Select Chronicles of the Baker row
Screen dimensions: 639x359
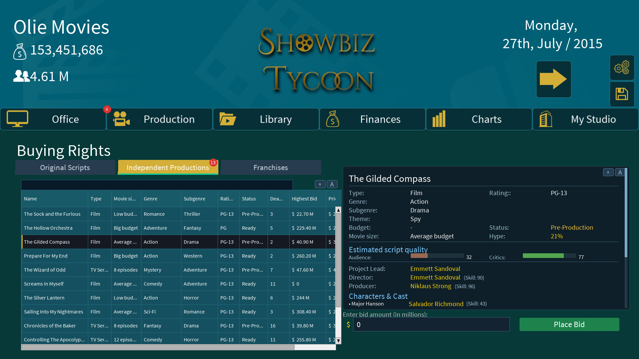click(x=178, y=326)
